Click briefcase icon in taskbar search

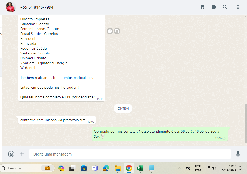47,168
